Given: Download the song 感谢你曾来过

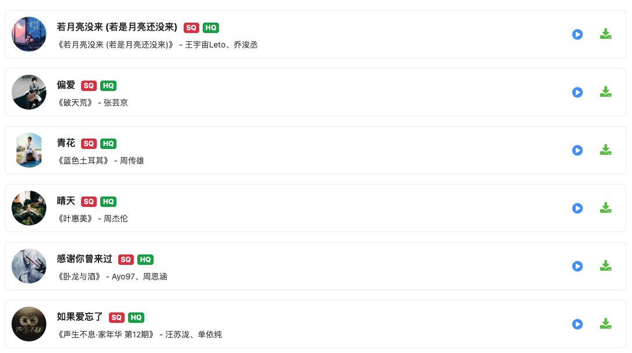Looking at the screenshot, I should click(x=605, y=266).
